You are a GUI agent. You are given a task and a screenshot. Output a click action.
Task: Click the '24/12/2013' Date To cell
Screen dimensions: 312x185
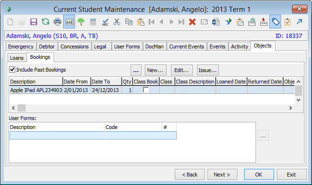tap(106, 90)
